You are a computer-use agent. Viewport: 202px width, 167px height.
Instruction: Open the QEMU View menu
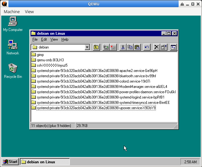coord(29,12)
